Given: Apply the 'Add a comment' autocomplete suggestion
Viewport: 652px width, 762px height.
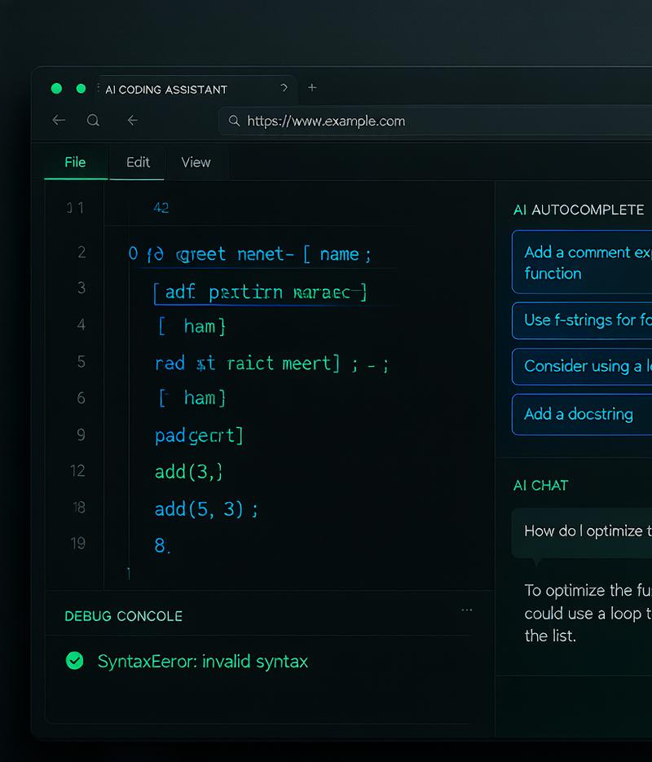Looking at the screenshot, I should point(582,262).
